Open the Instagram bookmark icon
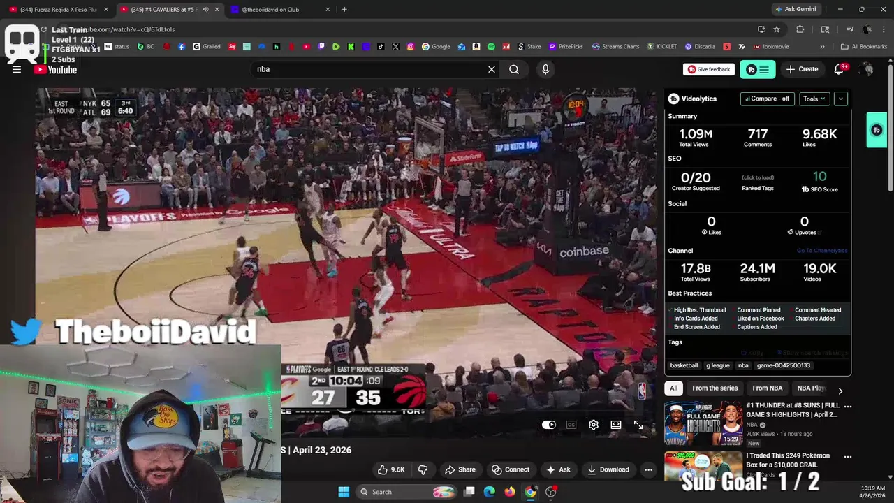The width and height of the screenshot is (894, 503). coord(411,47)
